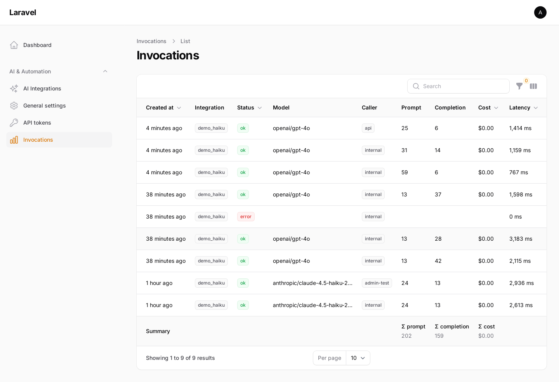The height and width of the screenshot is (382, 559).
Task: Click the Invocations bar chart icon
Action: tap(14, 140)
